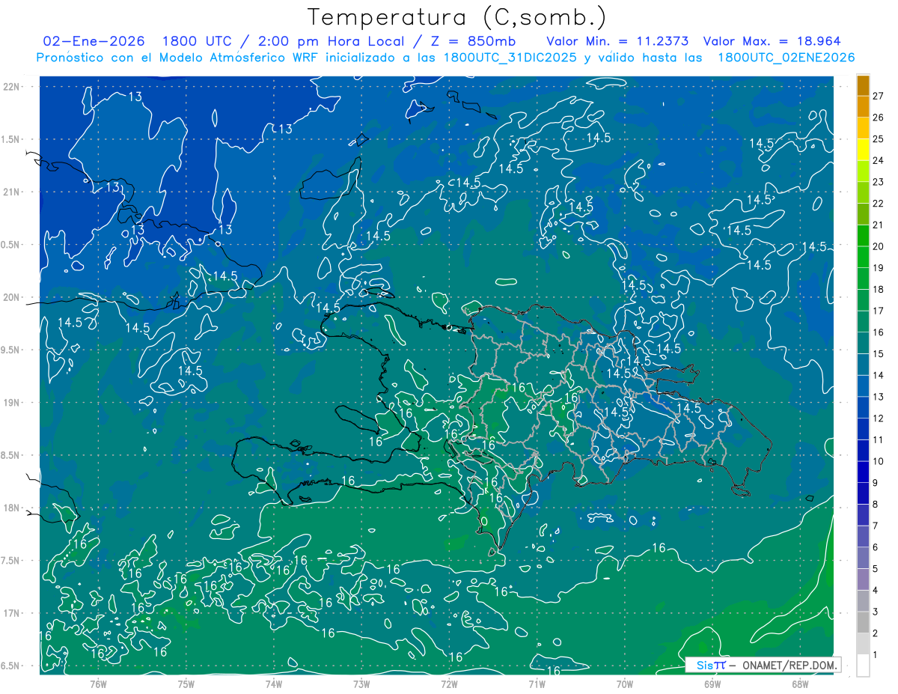Viewport: 898px width, 694px height.
Task: Select the date text "02-Ene-2026"
Action: (93, 41)
